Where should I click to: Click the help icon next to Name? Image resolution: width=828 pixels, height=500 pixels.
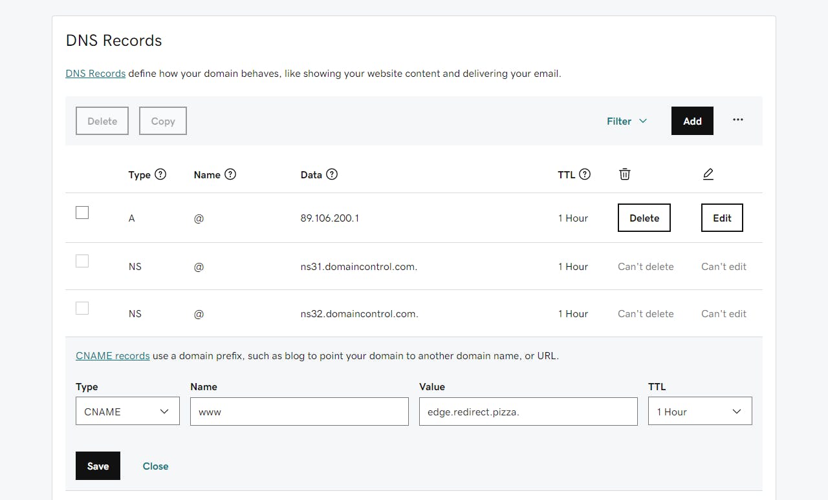tap(230, 174)
